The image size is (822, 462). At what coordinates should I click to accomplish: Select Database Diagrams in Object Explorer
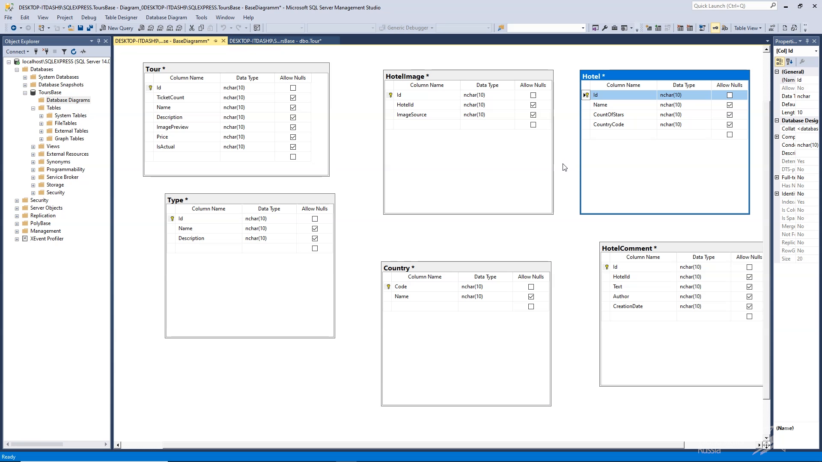[x=68, y=100]
